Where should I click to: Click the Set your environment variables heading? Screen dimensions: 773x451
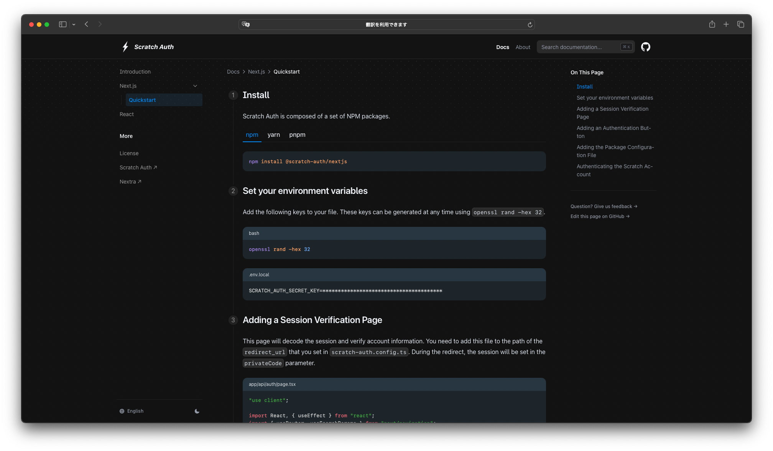305,191
